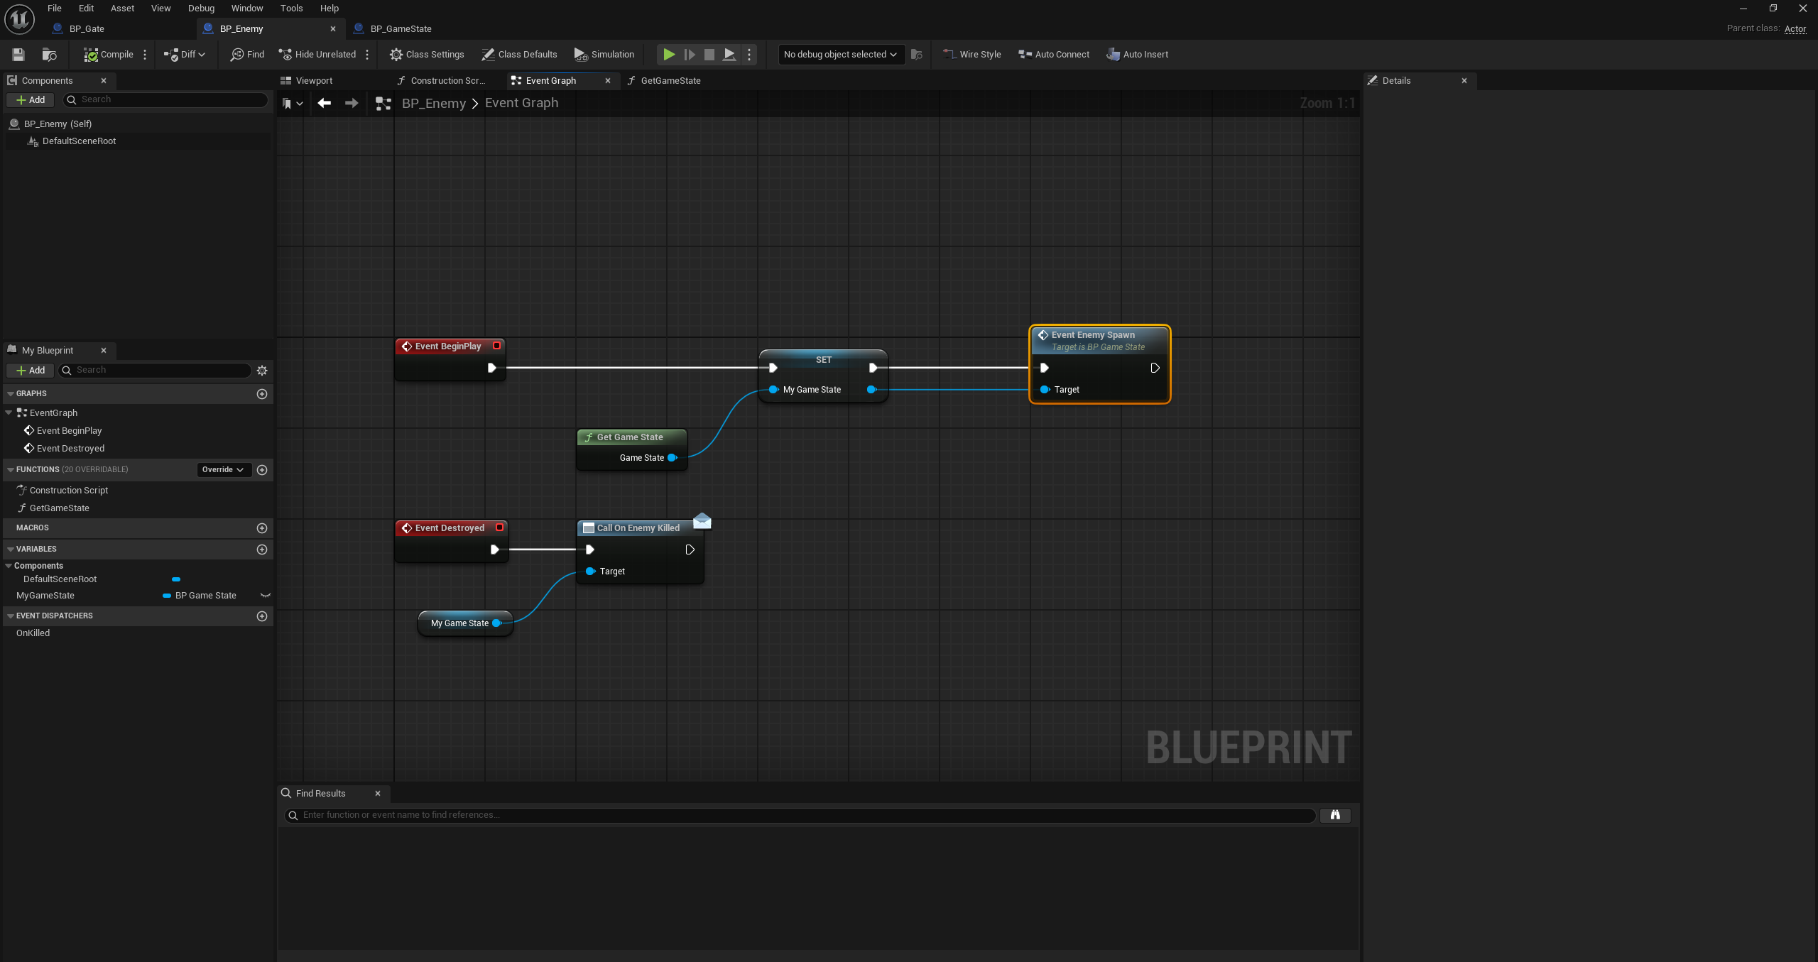Viewport: 1818px width, 962px height.
Task: Toggle Hide Unrelated nodes
Action: click(x=317, y=55)
